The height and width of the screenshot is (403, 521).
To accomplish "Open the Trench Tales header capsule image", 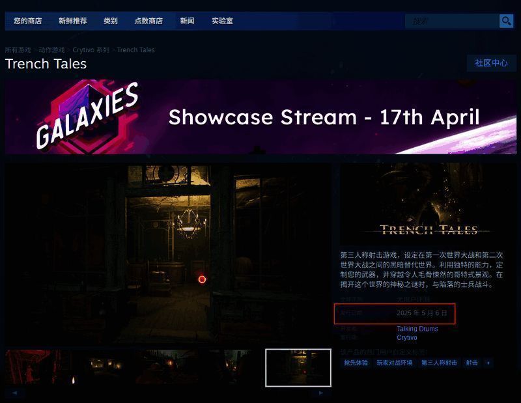I will (428, 204).
